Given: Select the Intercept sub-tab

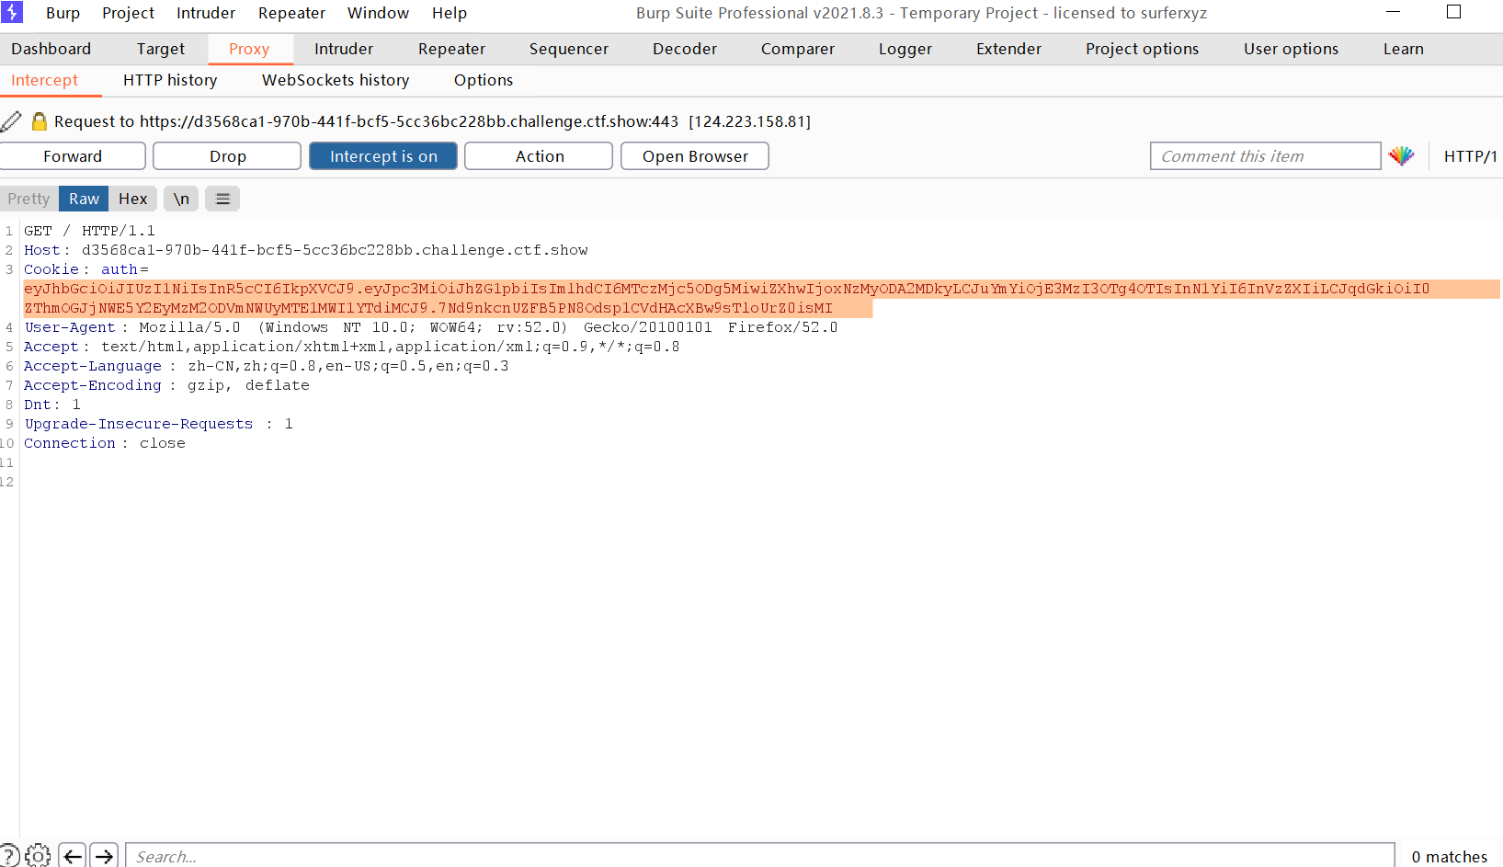Looking at the screenshot, I should pyautogui.click(x=44, y=80).
